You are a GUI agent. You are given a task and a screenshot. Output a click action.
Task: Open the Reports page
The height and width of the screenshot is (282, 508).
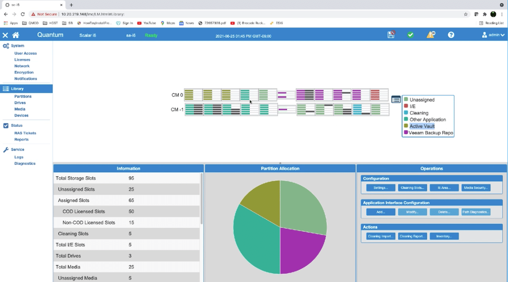tap(21, 139)
